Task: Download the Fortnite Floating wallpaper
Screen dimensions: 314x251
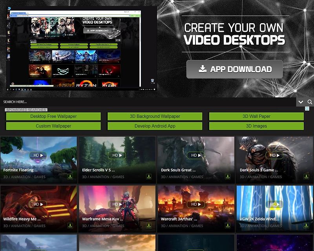Action: coord(70,176)
